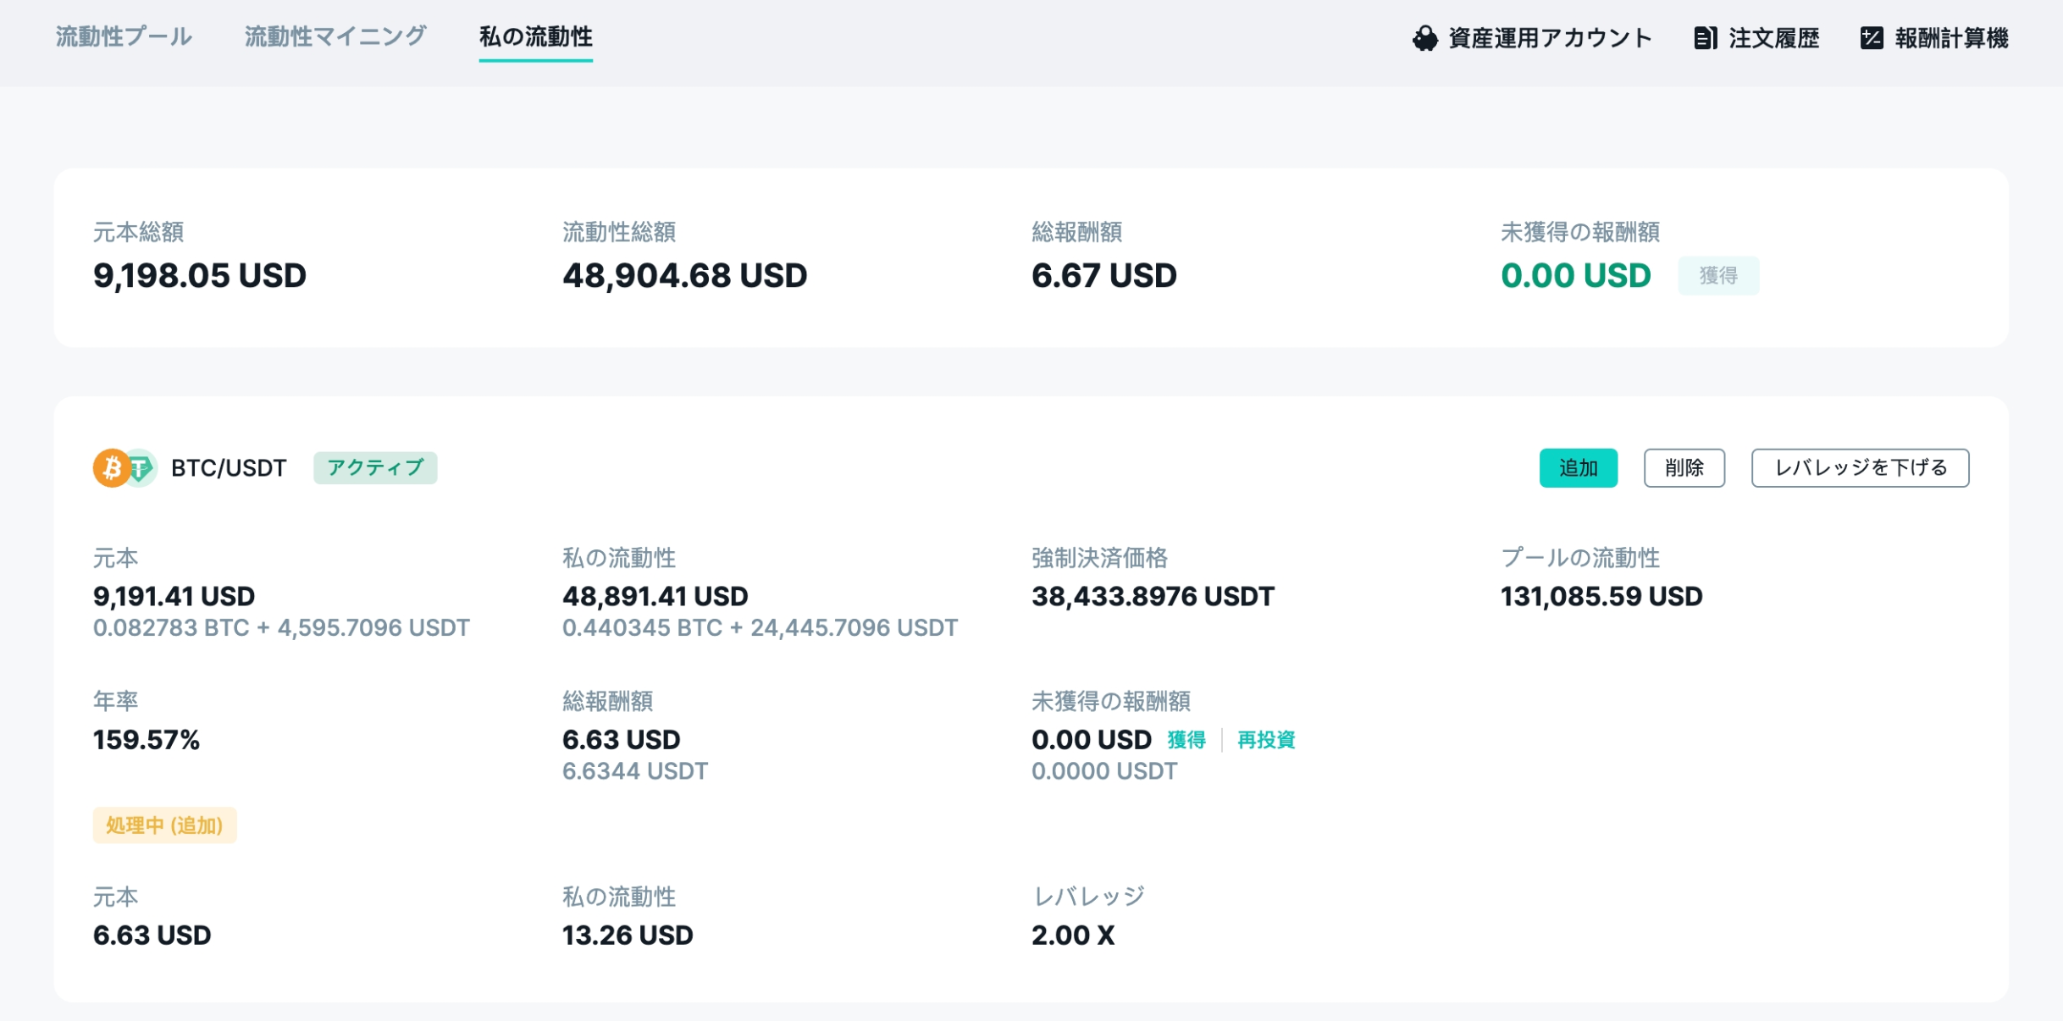Click the 再投資 reinvest link

1266,740
